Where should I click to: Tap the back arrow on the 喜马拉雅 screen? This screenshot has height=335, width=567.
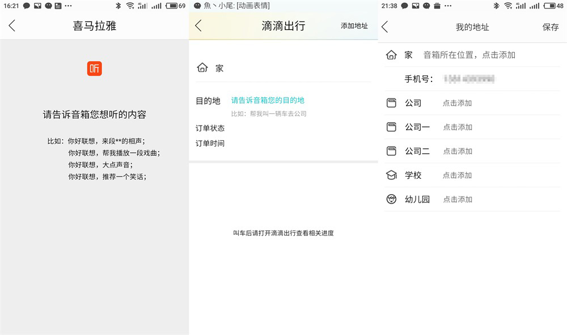(11, 26)
